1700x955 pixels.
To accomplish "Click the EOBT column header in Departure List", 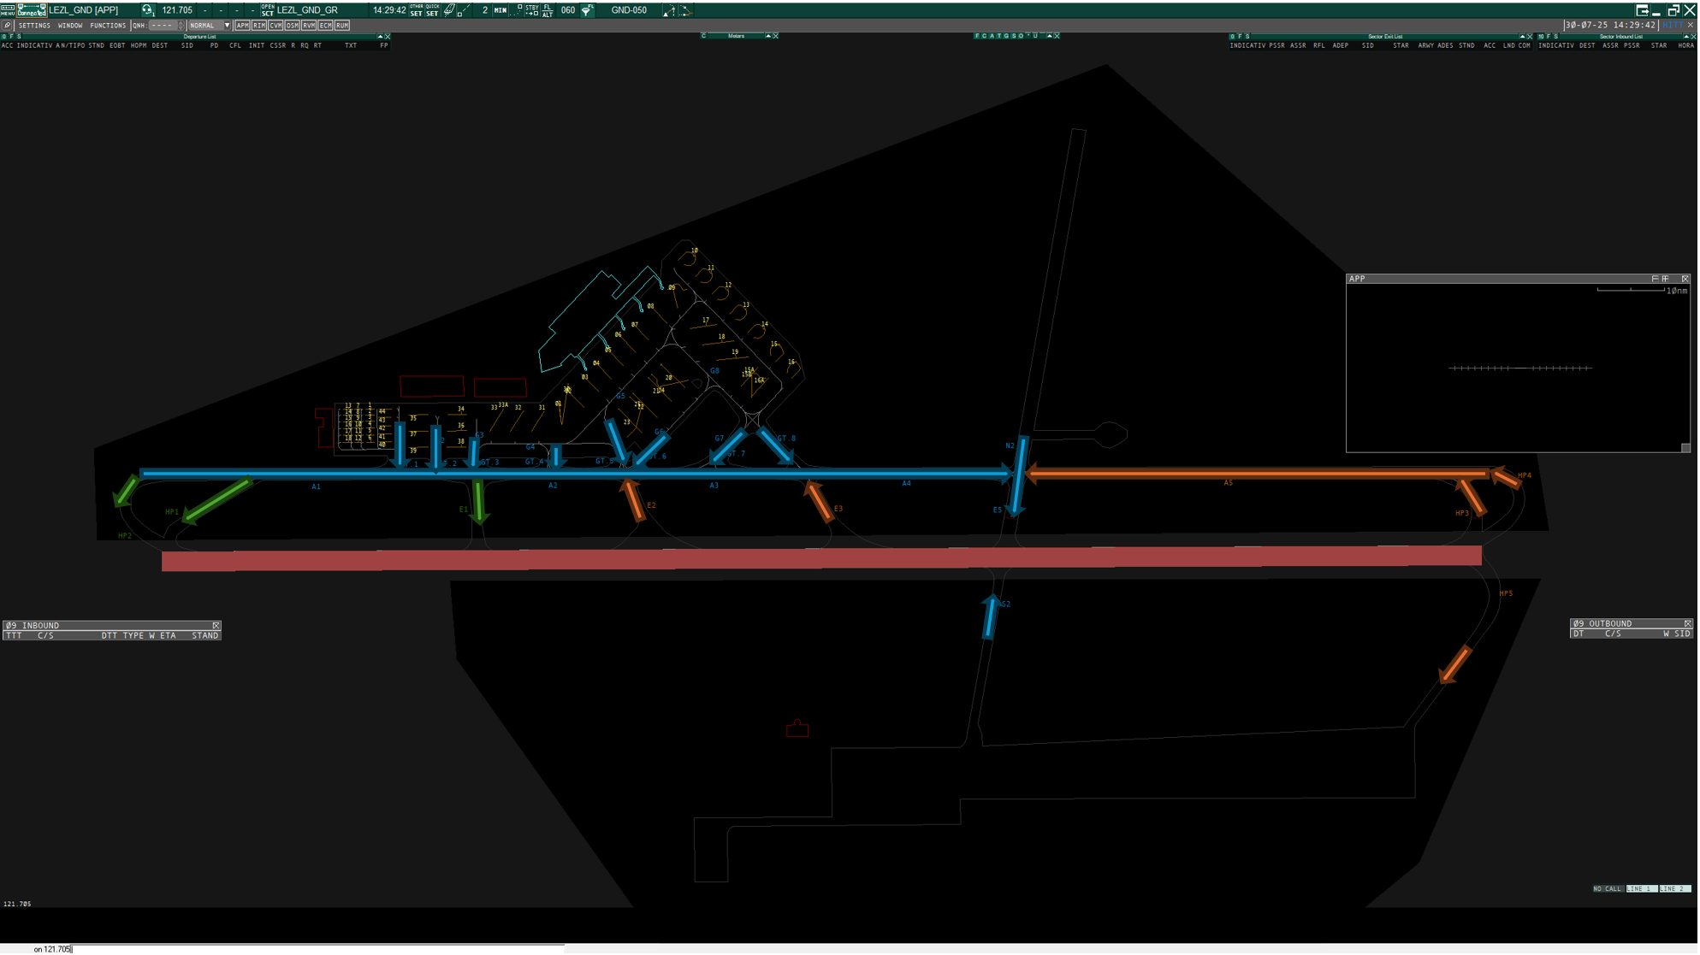I will coord(117,46).
